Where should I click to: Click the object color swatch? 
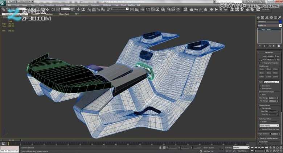[280, 22]
